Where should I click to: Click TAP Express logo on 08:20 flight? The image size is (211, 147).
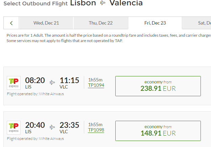pyautogui.click(x=14, y=83)
